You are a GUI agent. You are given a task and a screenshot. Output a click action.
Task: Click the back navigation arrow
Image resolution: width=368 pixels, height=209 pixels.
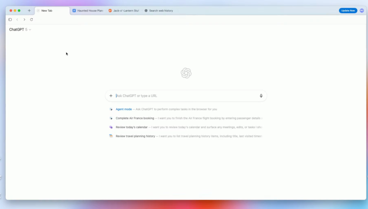17,20
